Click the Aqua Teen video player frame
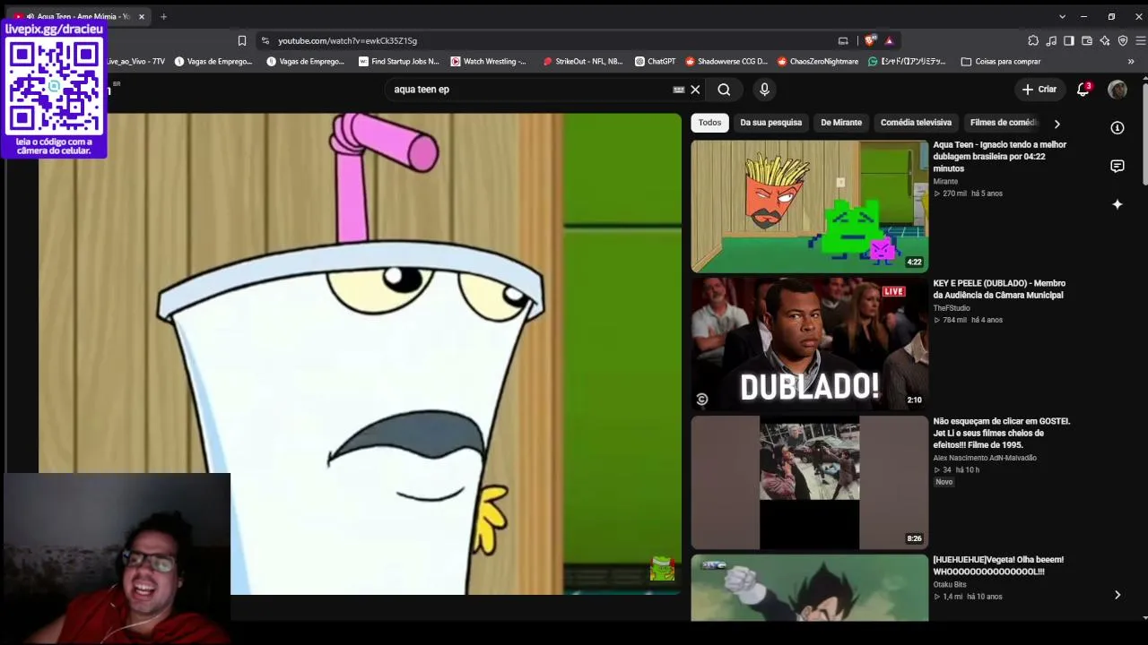1148x645 pixels. (x=360, y=354)
